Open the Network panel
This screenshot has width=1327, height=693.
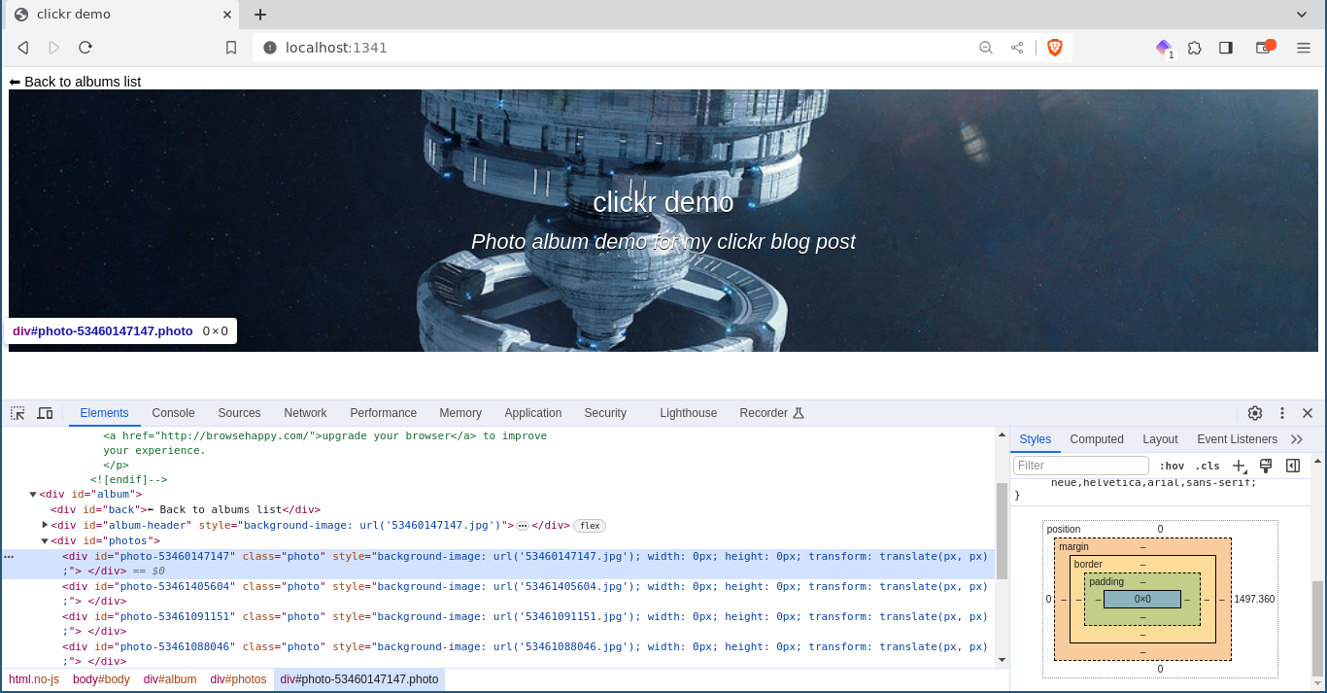click(305, 413)
